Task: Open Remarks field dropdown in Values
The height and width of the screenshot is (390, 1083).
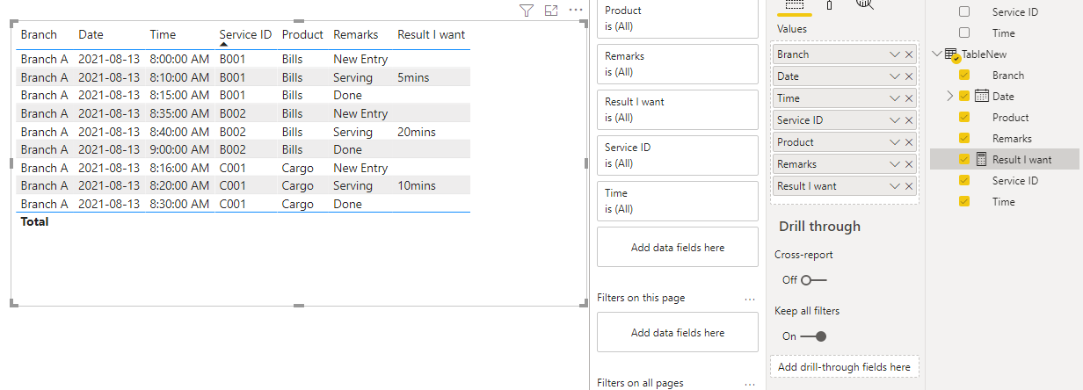Action: (x=895, y=164)
